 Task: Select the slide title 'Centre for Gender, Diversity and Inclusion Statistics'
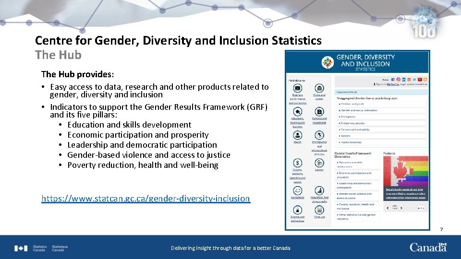(178, 40)
